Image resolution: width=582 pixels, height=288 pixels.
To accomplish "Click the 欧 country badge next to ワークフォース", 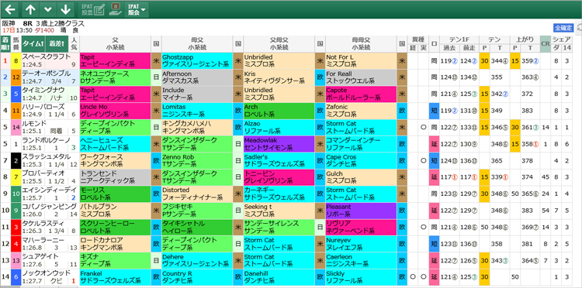I will 156,161.
